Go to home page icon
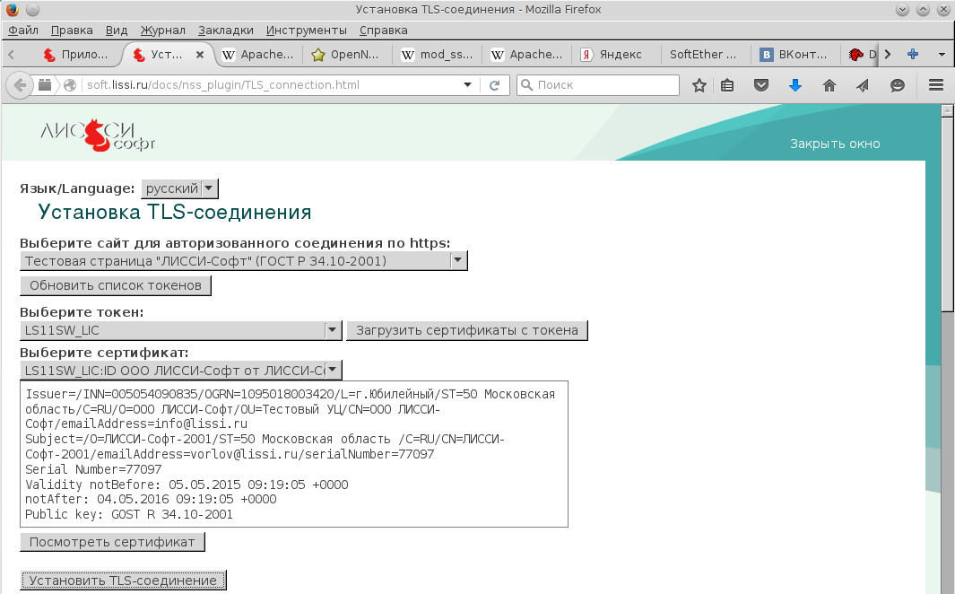 click(829, 85)
